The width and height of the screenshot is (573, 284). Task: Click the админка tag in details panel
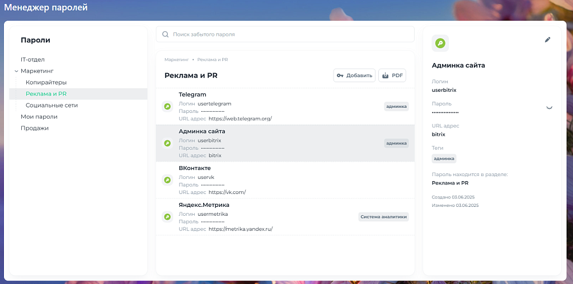[444, 158]
